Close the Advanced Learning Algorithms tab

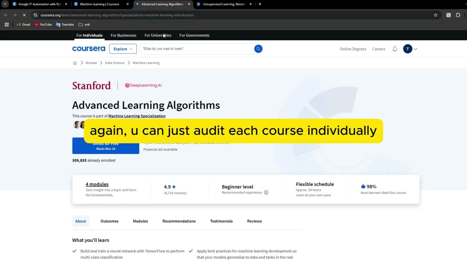[x=189, y=4]
